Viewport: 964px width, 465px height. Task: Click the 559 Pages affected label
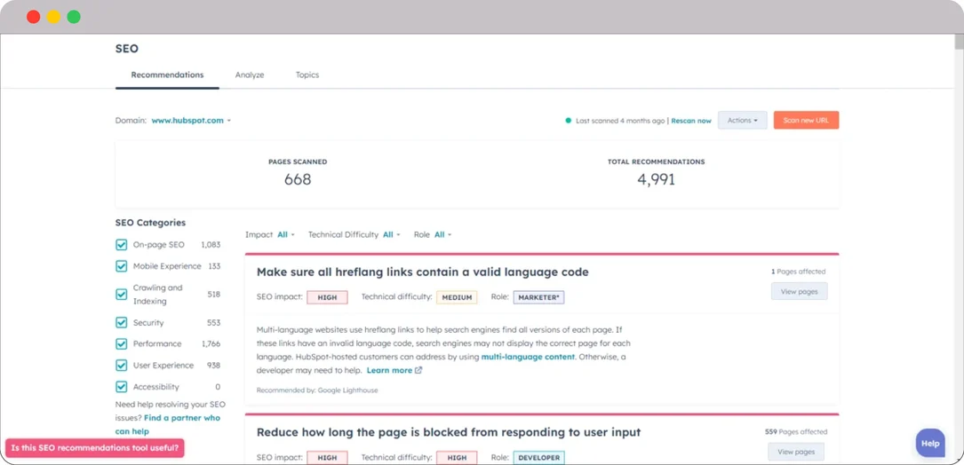[796, 432]
